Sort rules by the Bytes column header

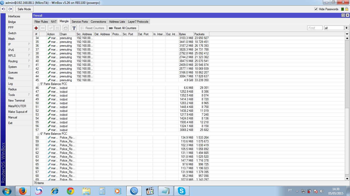tap(186, 34)
